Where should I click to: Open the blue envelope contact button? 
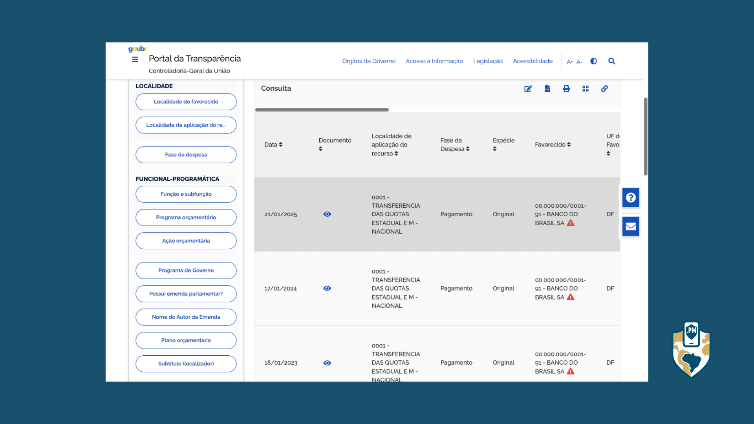click(x=631, y=227)
